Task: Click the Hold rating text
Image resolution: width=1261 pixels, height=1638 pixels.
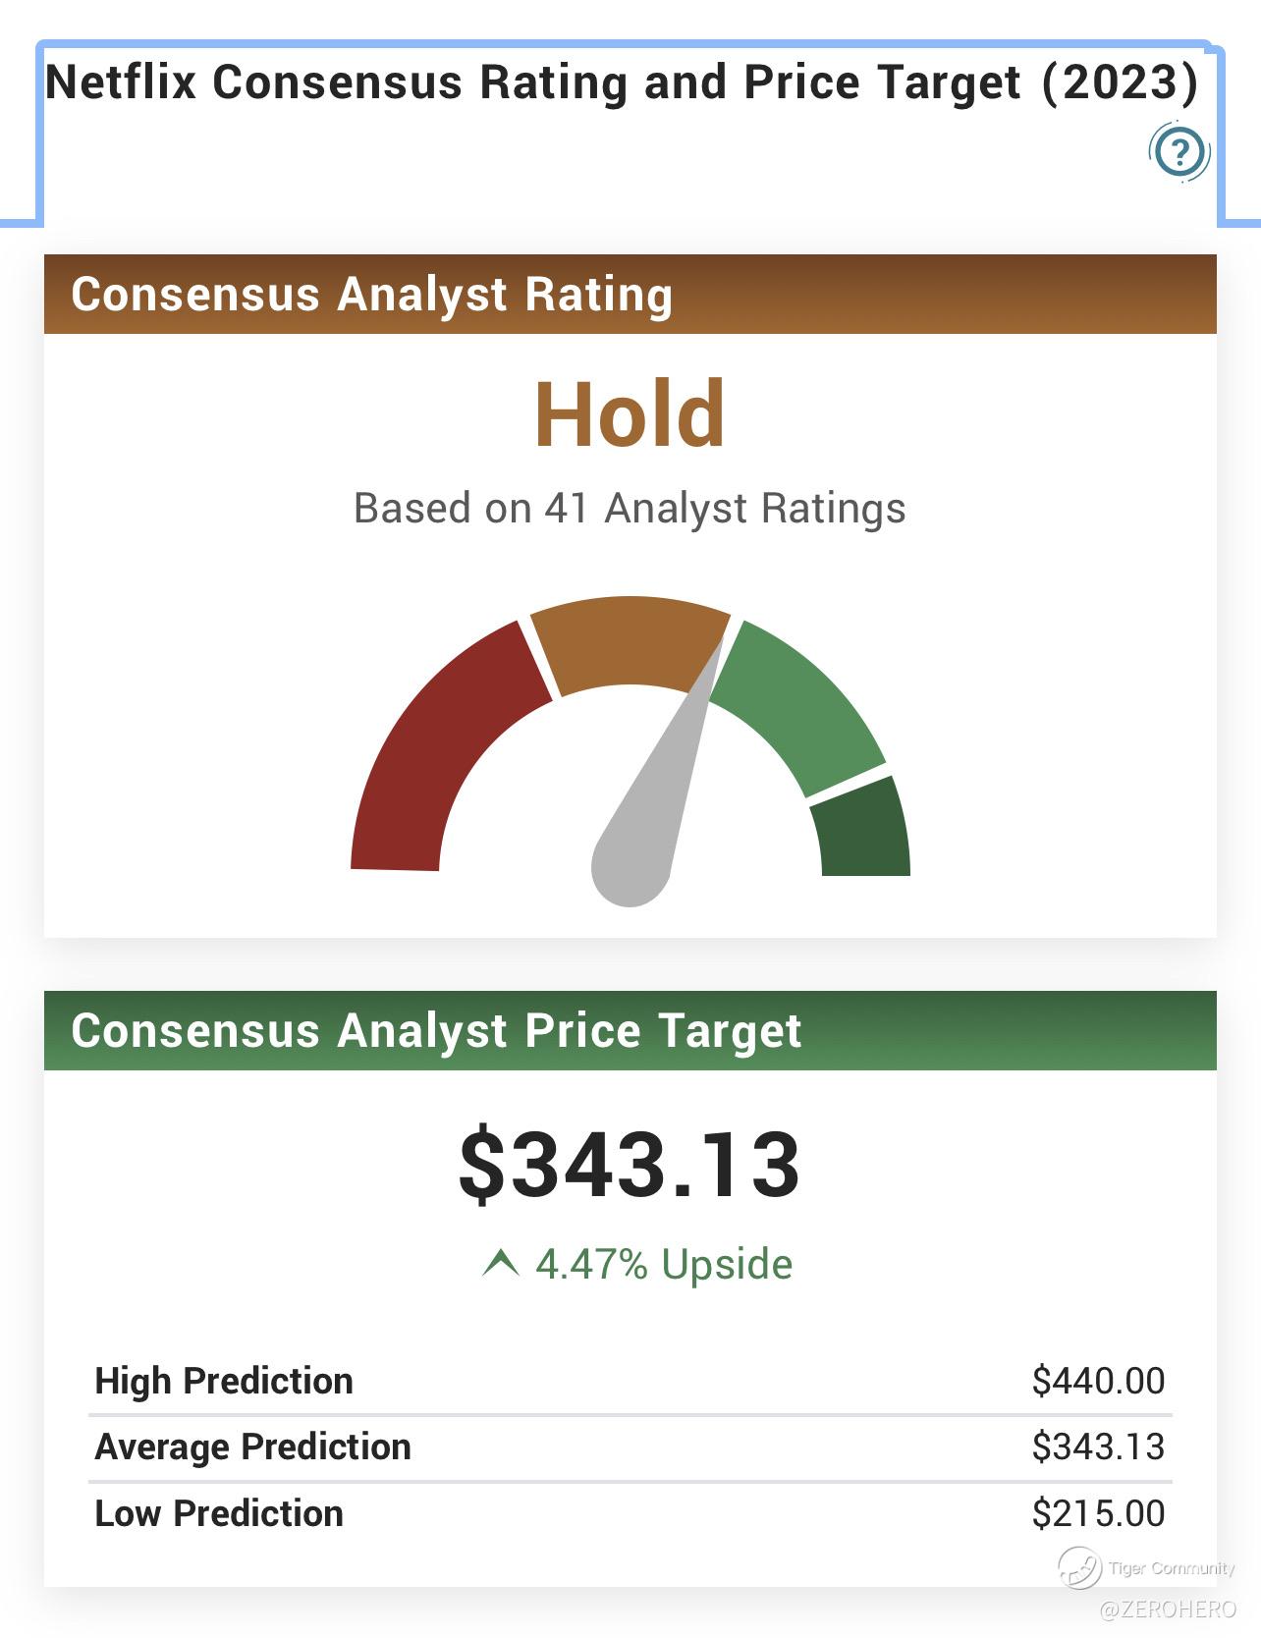Action: [x=630, y=415]
